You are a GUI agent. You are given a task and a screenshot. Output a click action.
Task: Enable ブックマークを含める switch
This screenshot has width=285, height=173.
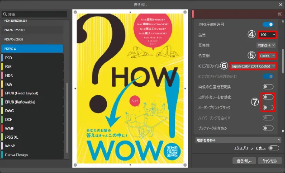pos(268,128)
